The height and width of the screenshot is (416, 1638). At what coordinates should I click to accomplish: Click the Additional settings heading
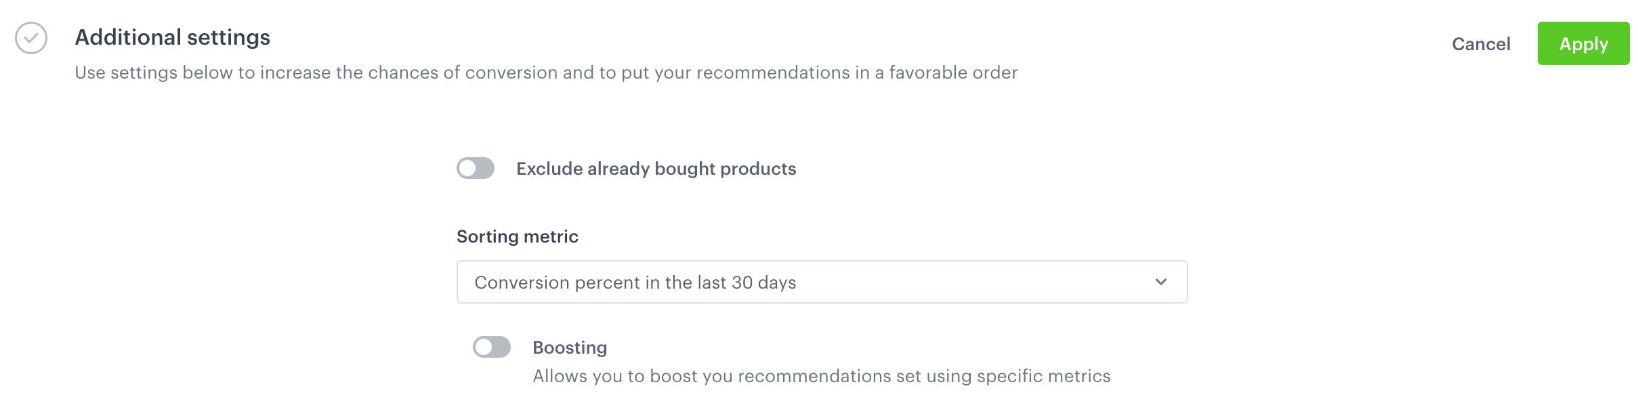click(x=172, y=37)
